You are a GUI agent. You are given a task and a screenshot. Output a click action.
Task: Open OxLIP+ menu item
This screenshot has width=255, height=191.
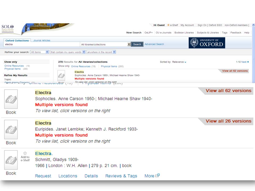(x=148, y=32)
